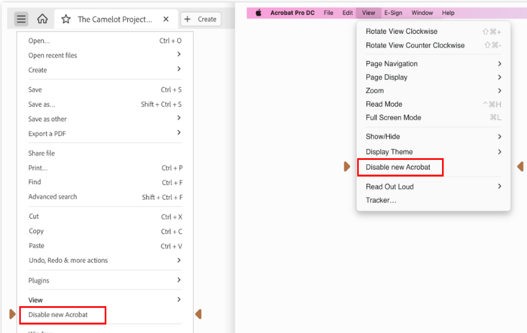
Task: Go to Home via house icon
Action: pos(42,19)
